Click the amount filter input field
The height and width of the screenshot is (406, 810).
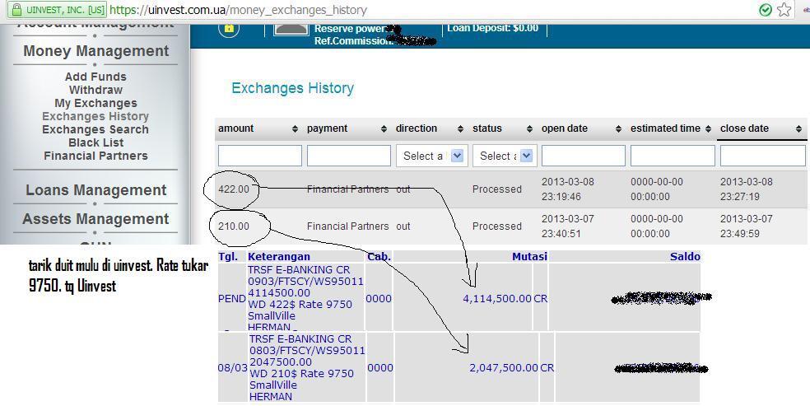click(260, 156)
